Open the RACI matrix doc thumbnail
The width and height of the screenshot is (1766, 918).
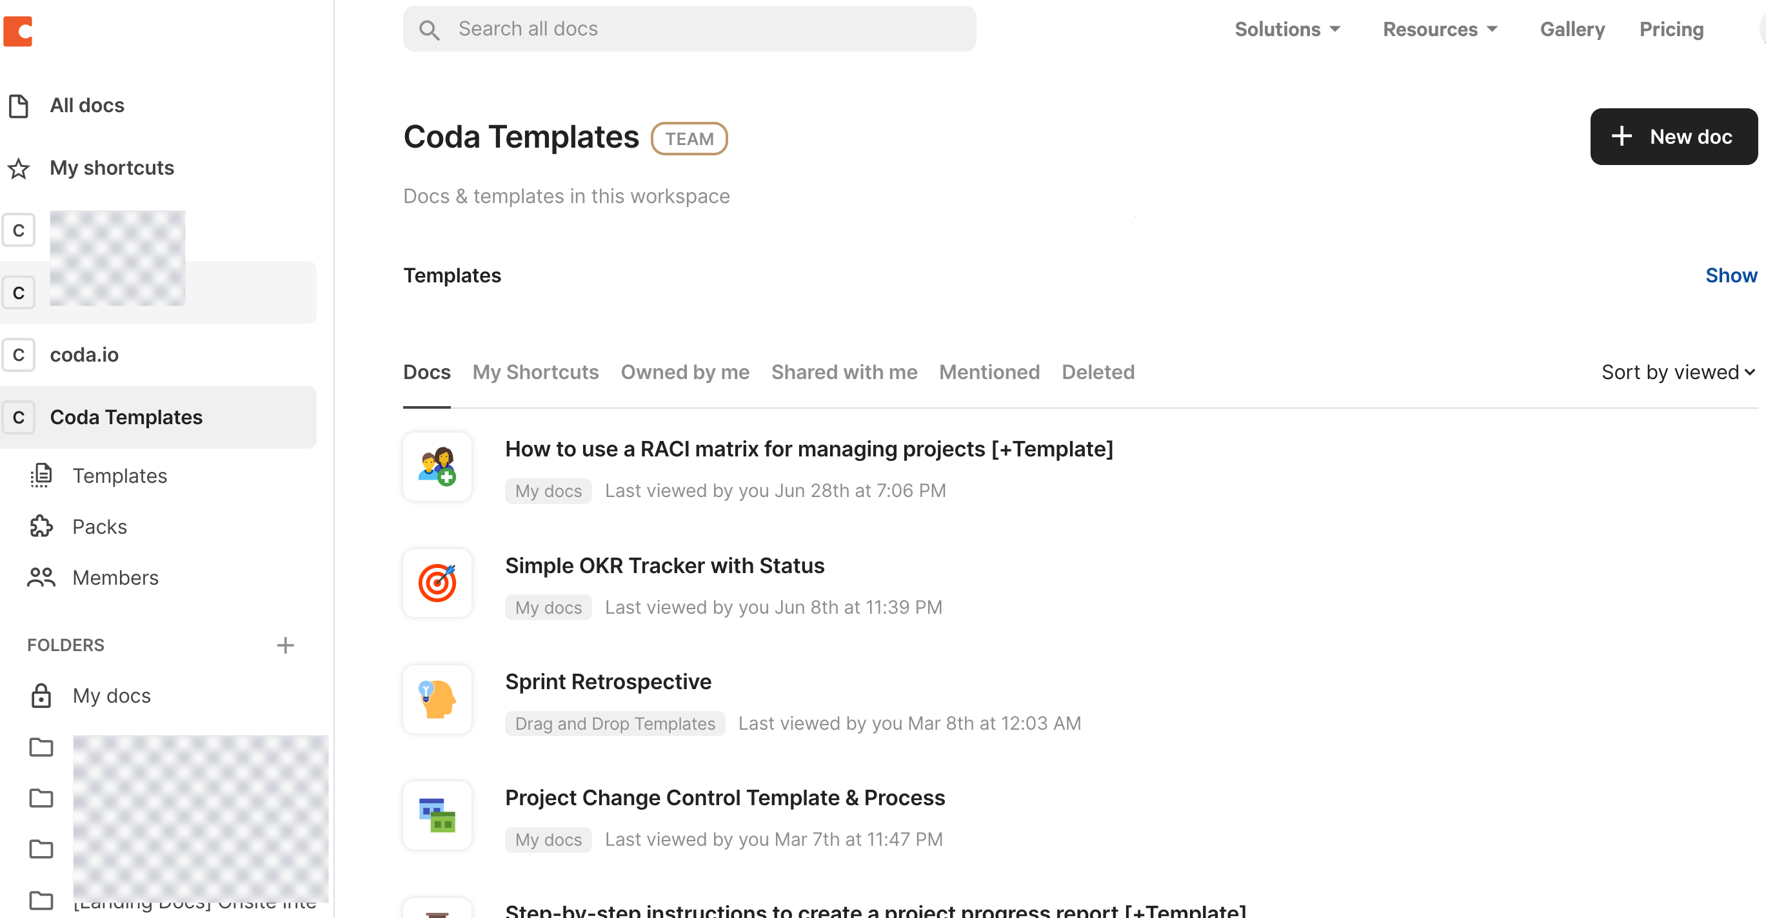[x=437, y=467]
